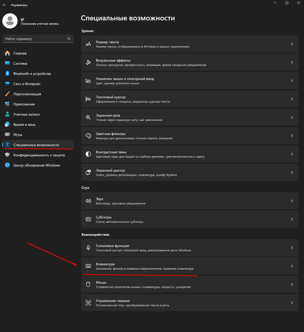This screenshot has height=332, width=304.
Task: Click chevron on Экранная лупа row
Action: pos(292,117)
